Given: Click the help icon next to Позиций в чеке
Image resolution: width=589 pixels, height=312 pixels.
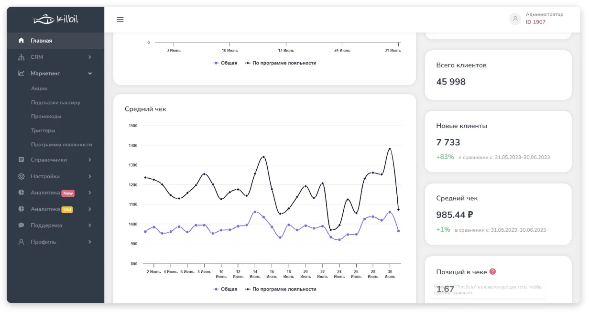Looking at the screenshot, I should (493, 271).
